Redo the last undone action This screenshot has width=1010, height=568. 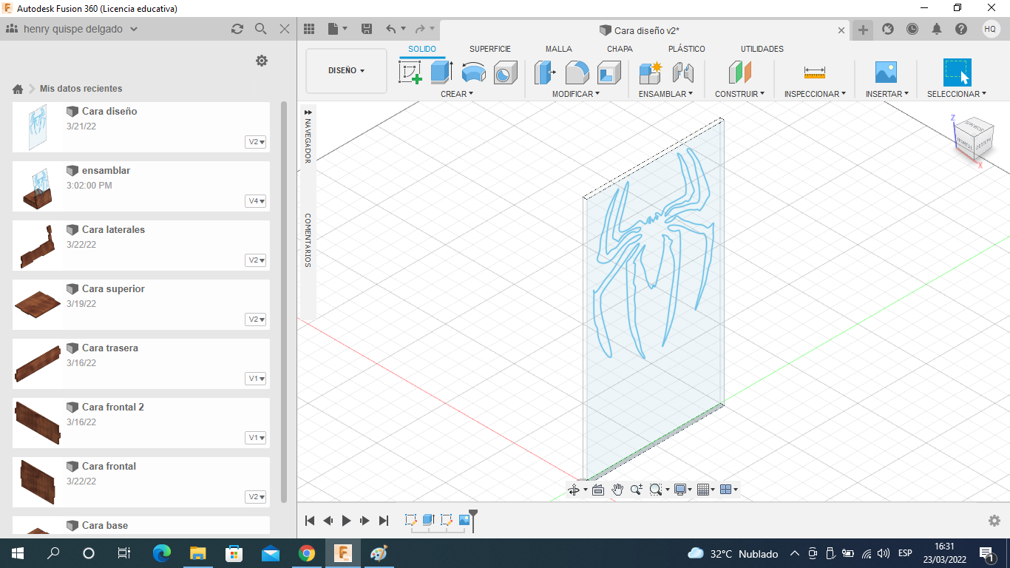pyautogui.click(x=420, y=29)
